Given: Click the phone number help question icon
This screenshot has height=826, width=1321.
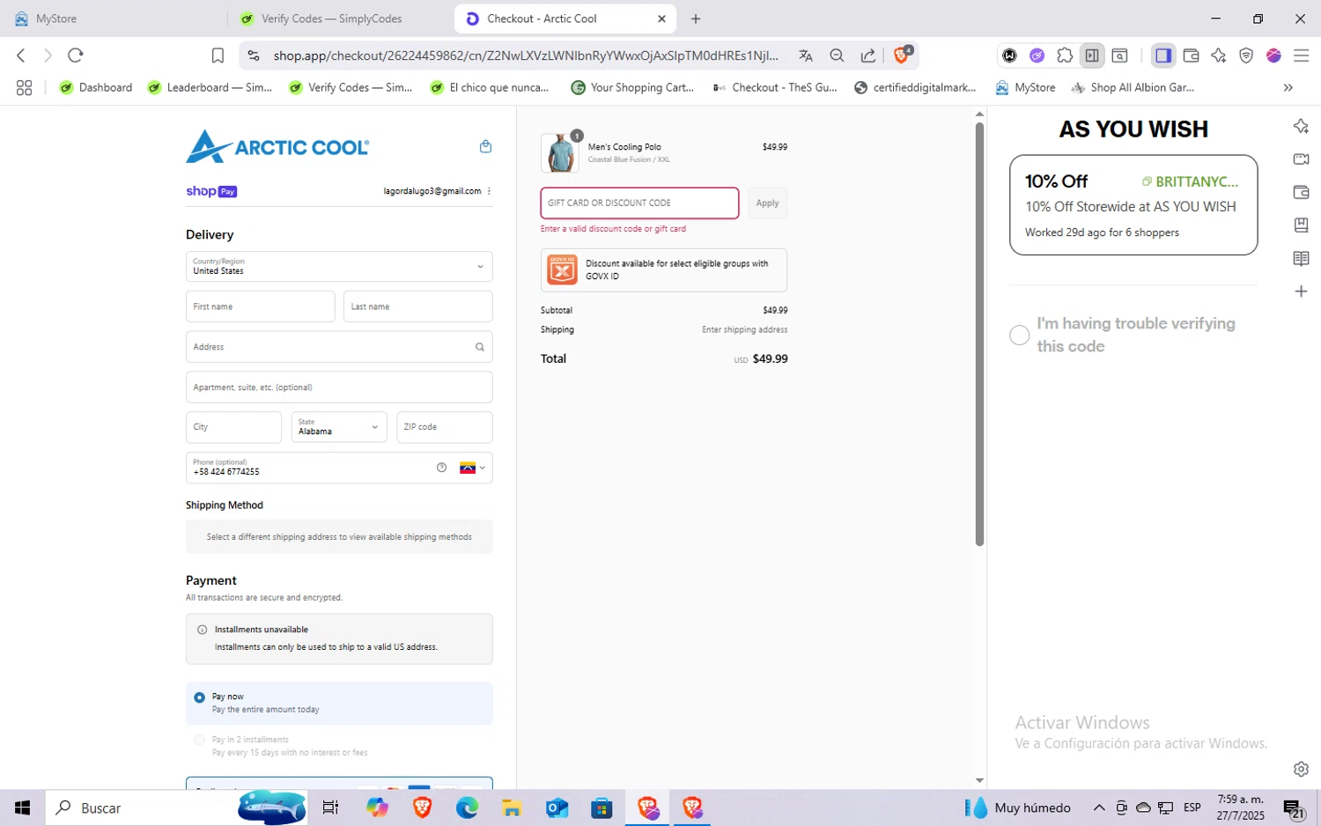Looking at the screenshot, I should tap(441, 468).
